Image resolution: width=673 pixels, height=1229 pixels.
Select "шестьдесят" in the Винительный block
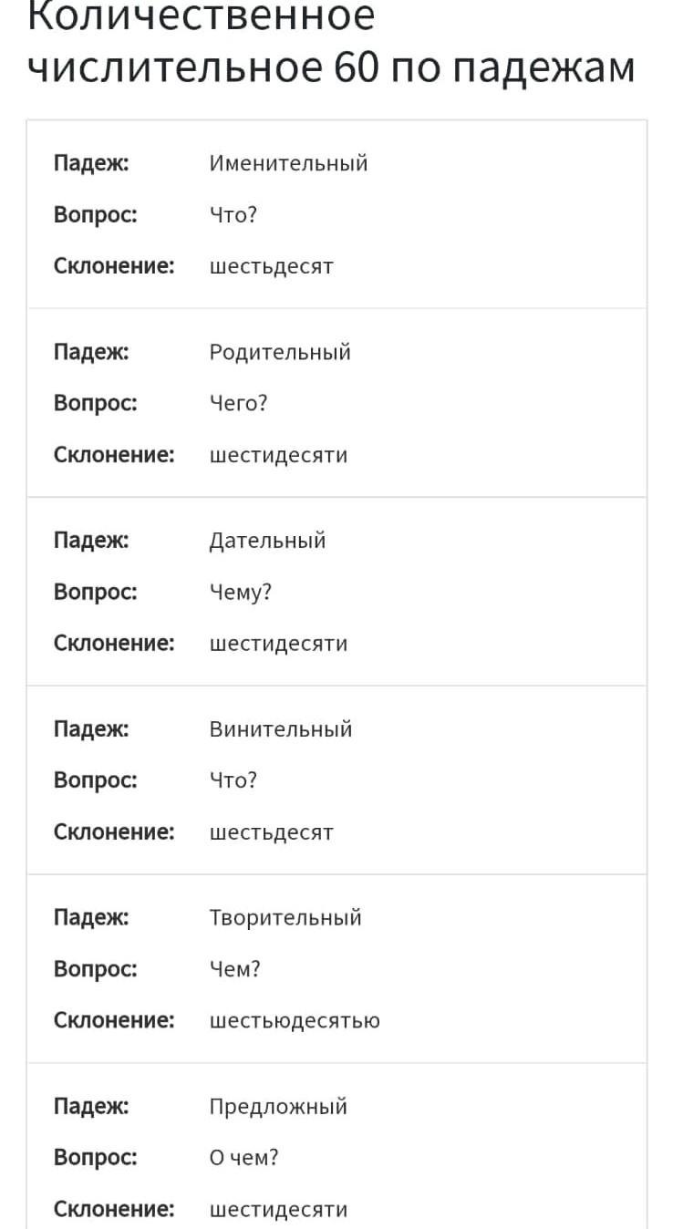(272, 832)
